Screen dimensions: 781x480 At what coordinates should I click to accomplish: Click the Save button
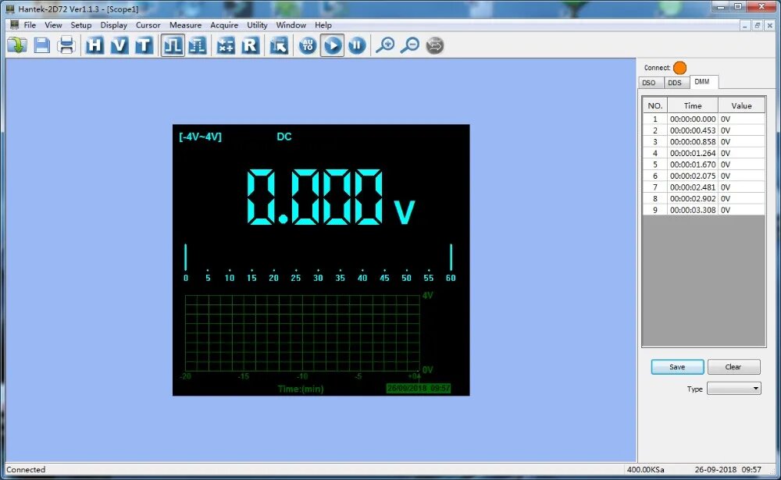[677, 367]
